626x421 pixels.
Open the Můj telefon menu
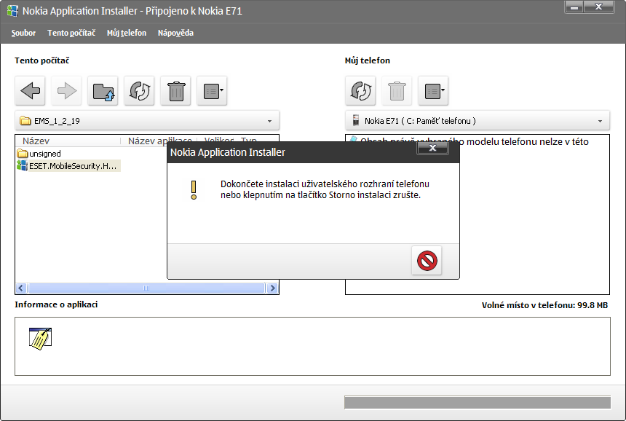[x=127, y=33]
